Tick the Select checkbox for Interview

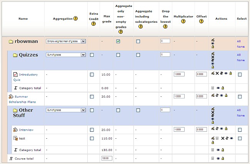point(240,130)
